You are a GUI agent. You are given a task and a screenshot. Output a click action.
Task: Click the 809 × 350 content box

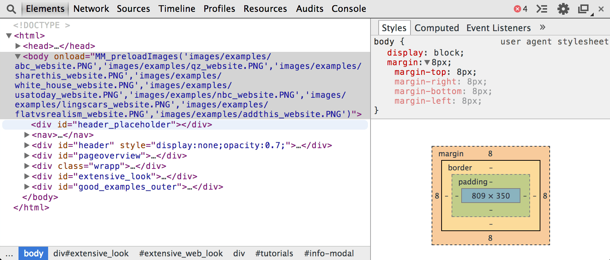[x=490, y=196]
